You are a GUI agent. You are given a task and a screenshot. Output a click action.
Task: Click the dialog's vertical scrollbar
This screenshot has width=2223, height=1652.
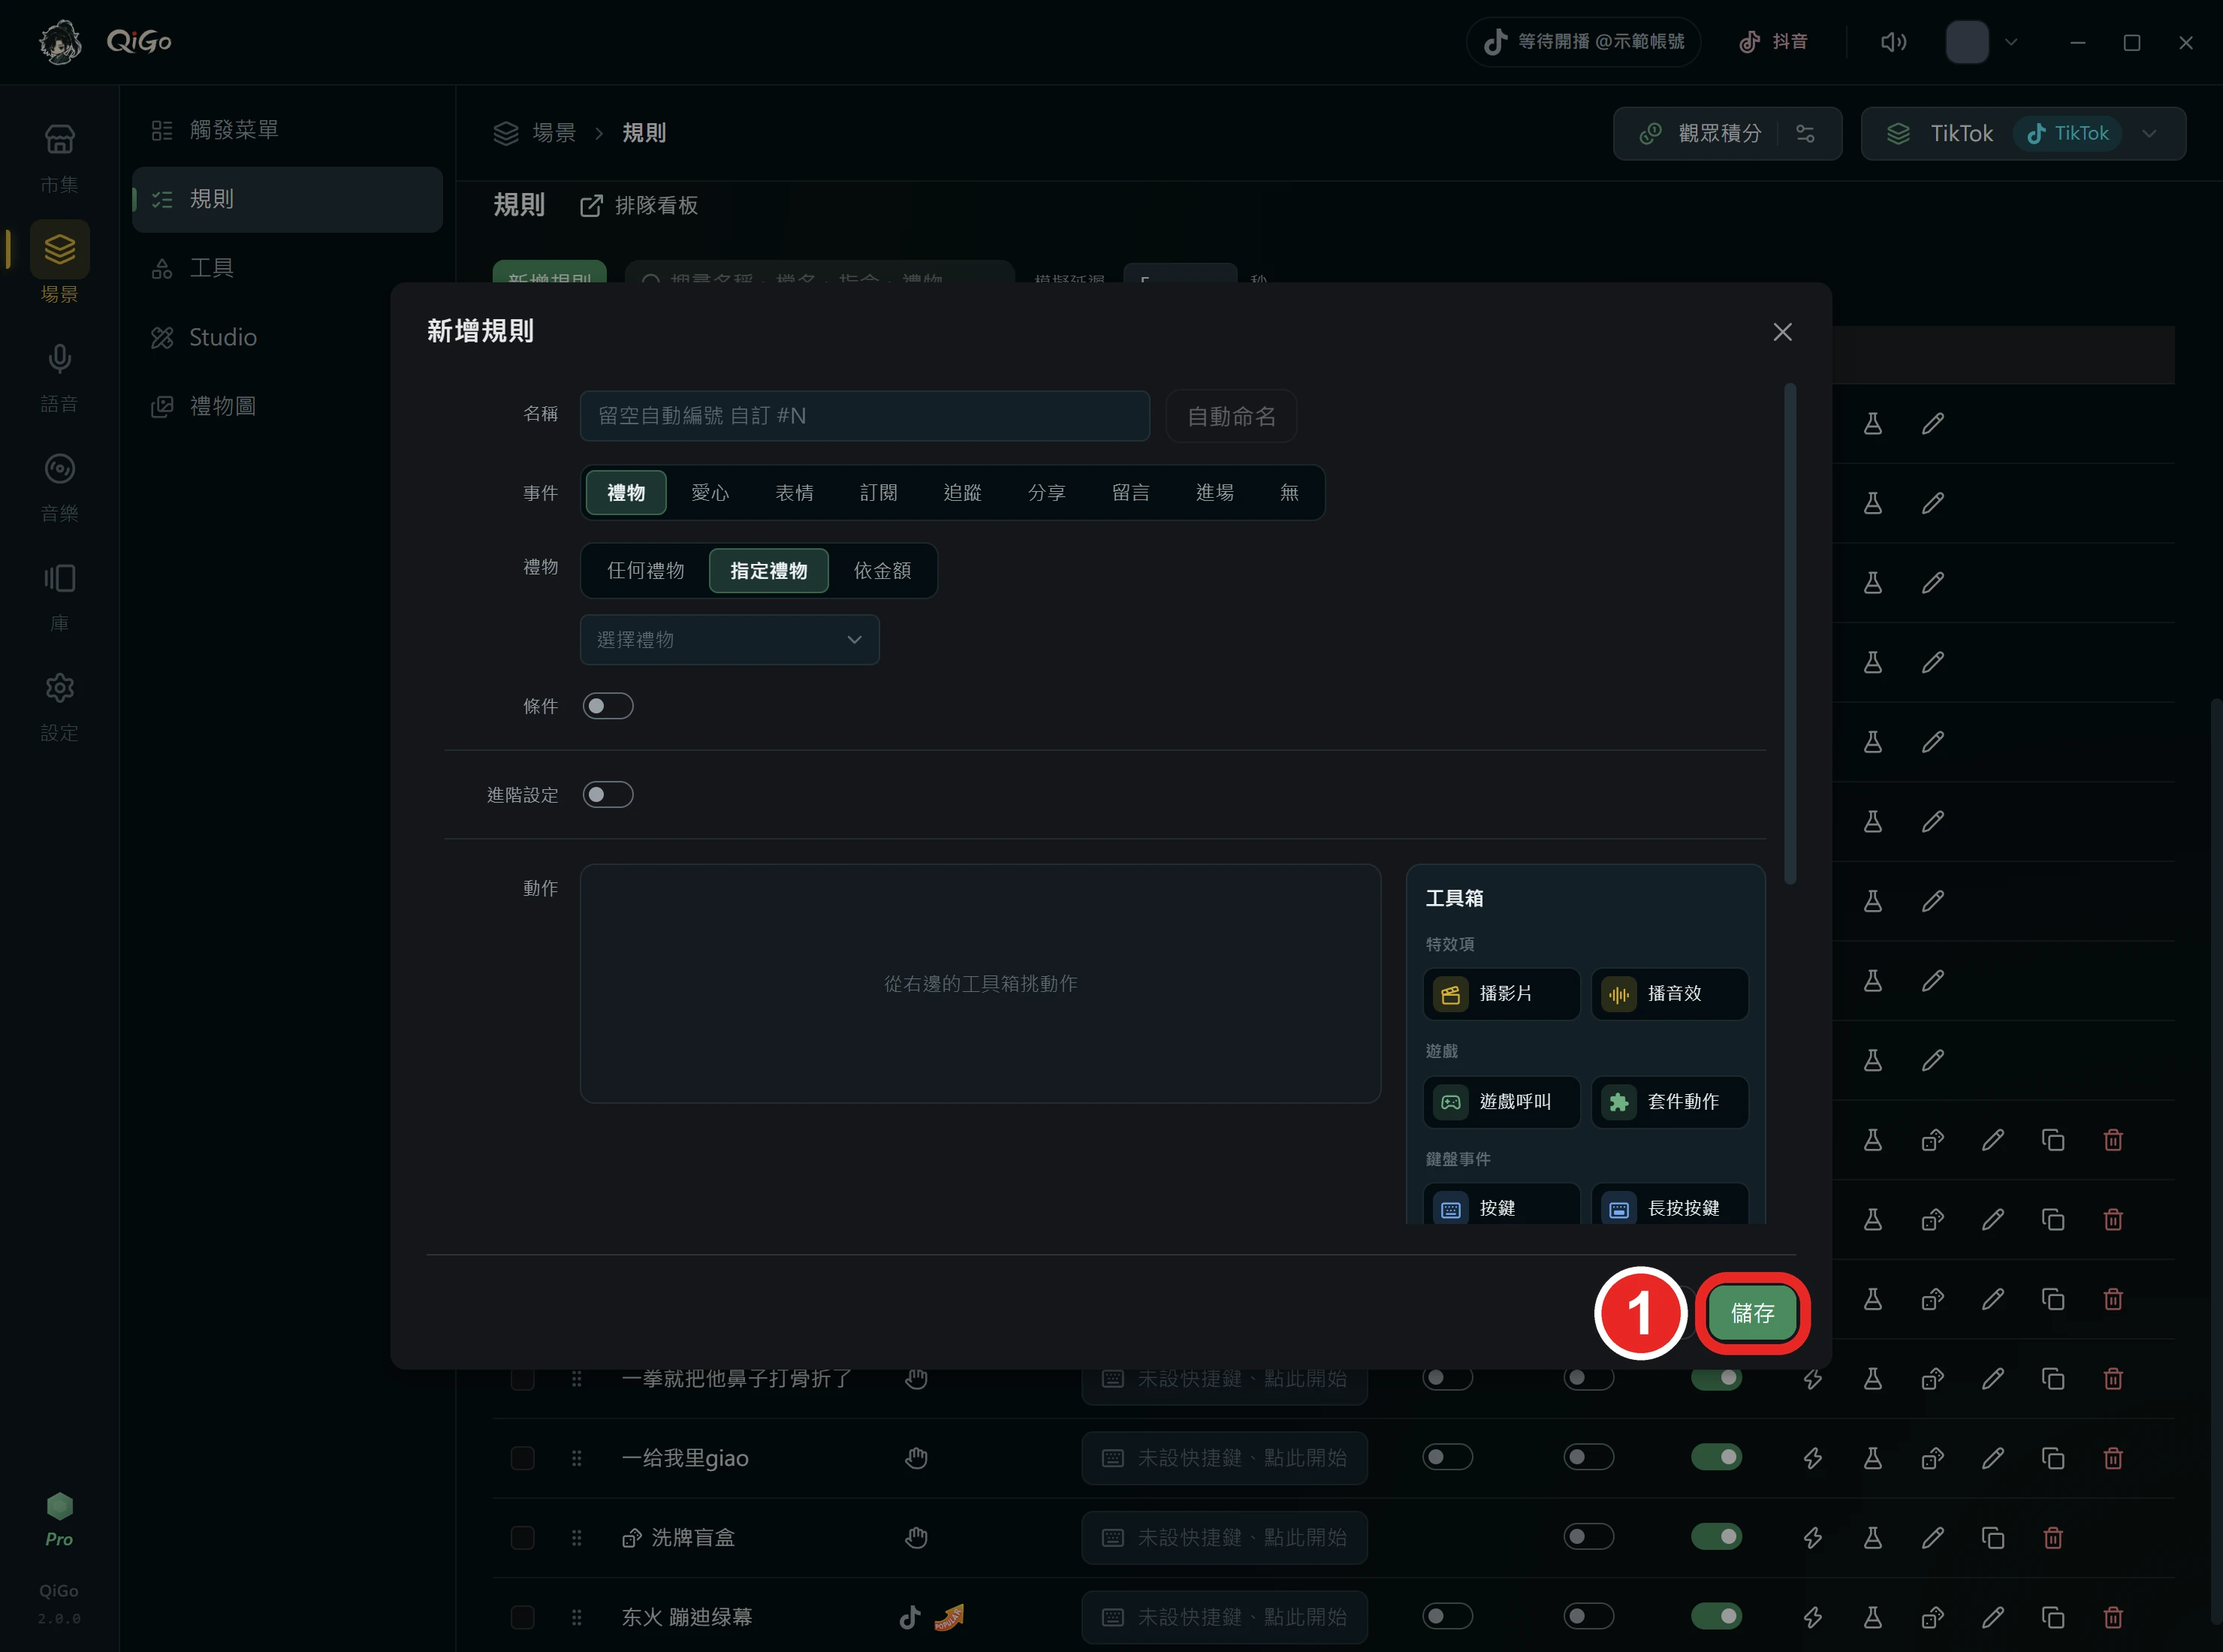point(1790,634)
